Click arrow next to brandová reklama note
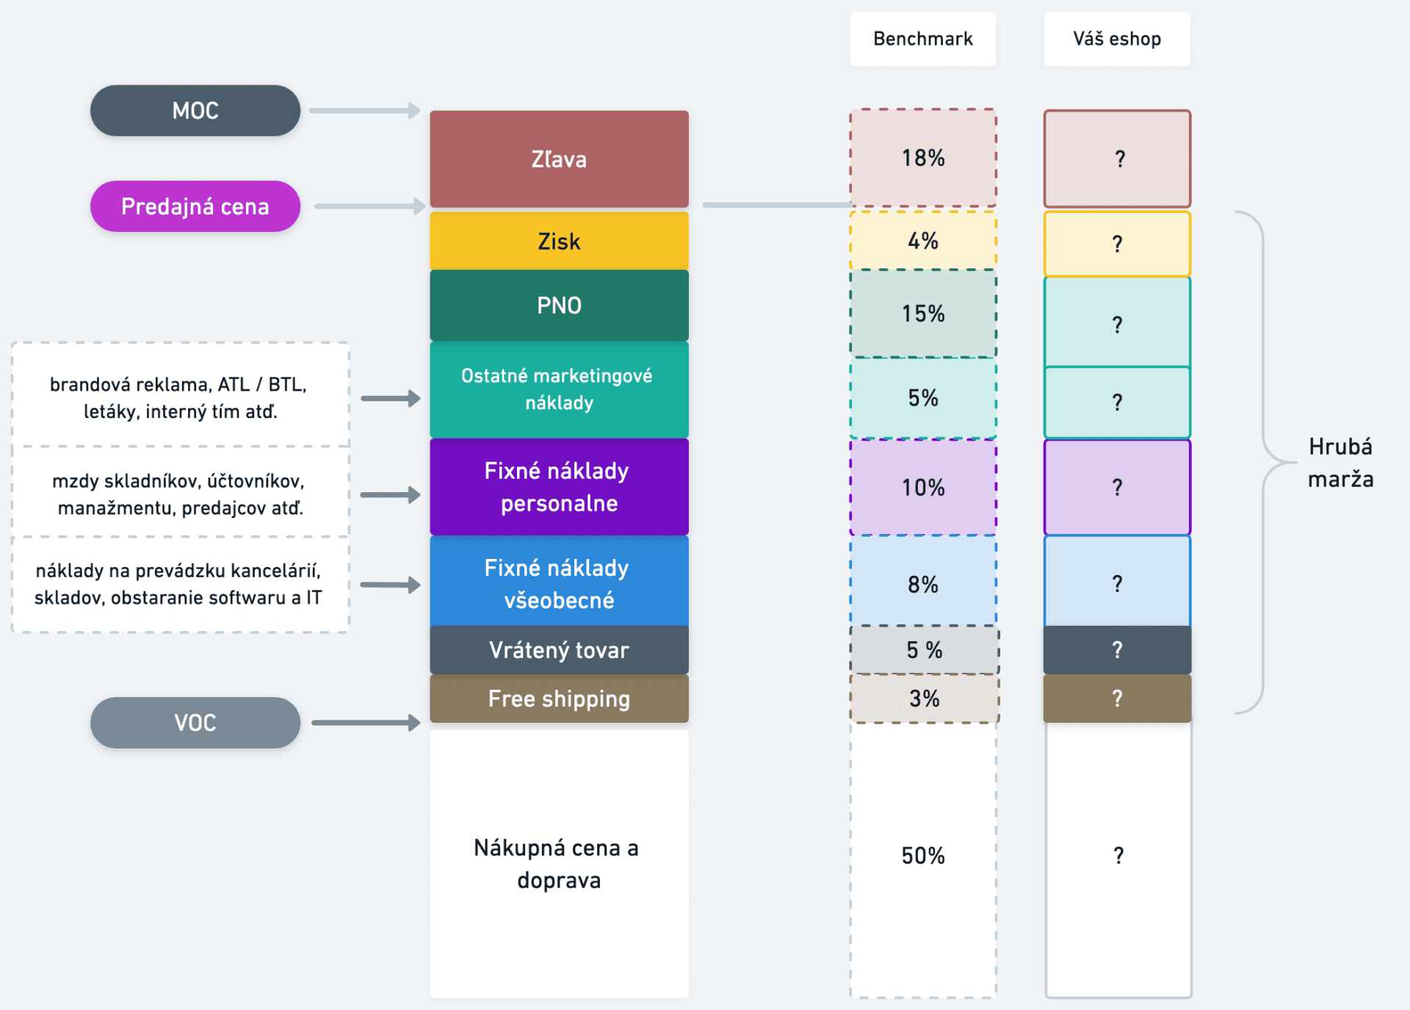 click(391, 399)
